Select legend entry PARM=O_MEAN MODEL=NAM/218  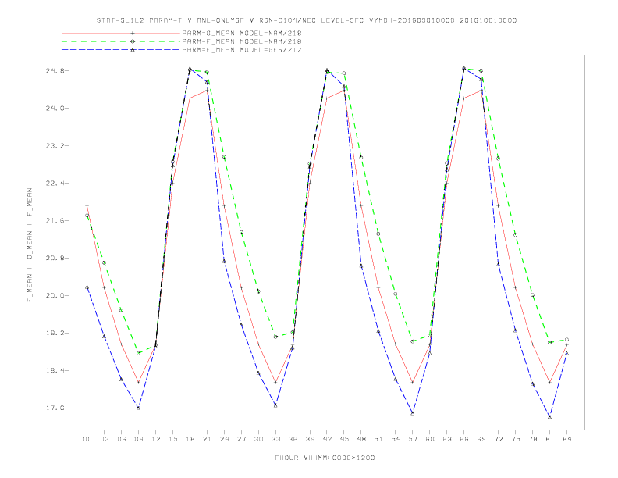(242, 33)
